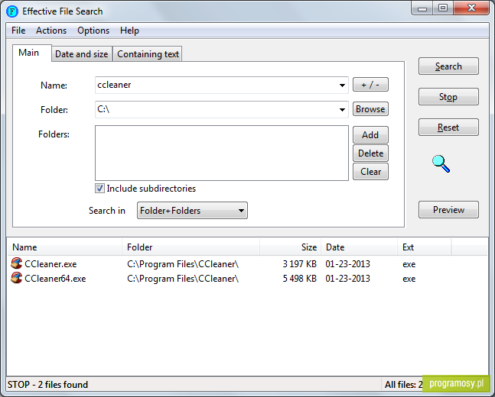This screenshot has width=495, height=397.
Task: Click the CCleaner.exe file icon
Action: click(x=16, y=263)
